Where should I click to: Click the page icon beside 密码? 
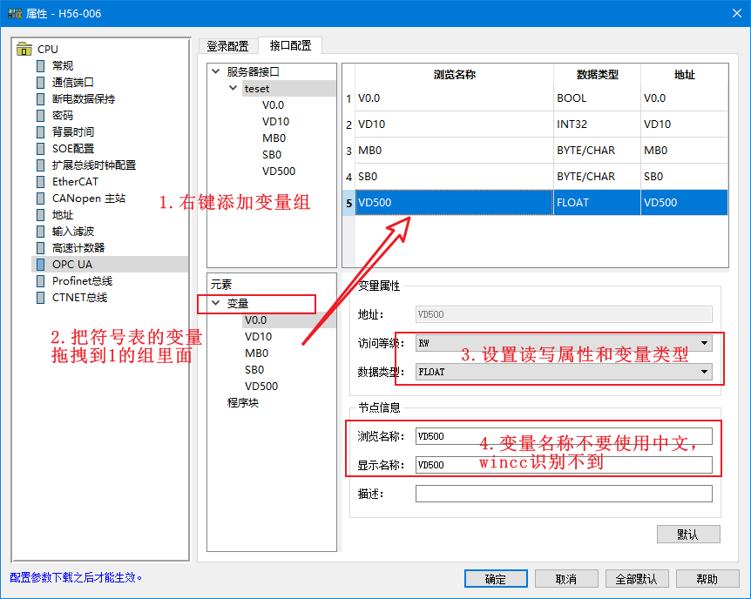pos(41,116)
